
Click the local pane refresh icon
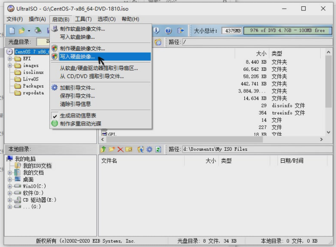coord(158,149)
